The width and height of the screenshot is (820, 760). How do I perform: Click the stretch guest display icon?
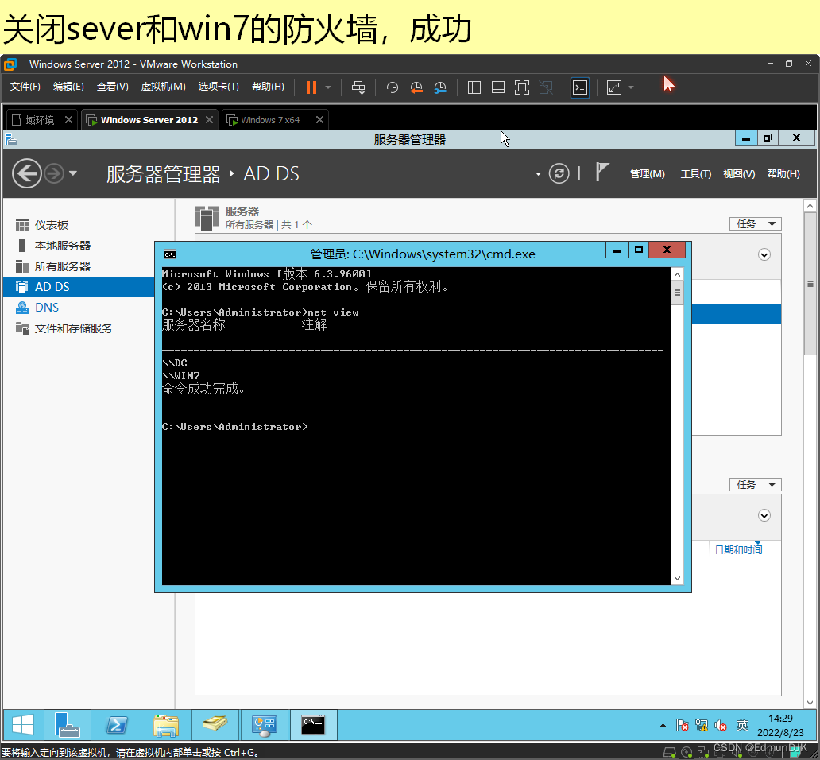[614, 87]
